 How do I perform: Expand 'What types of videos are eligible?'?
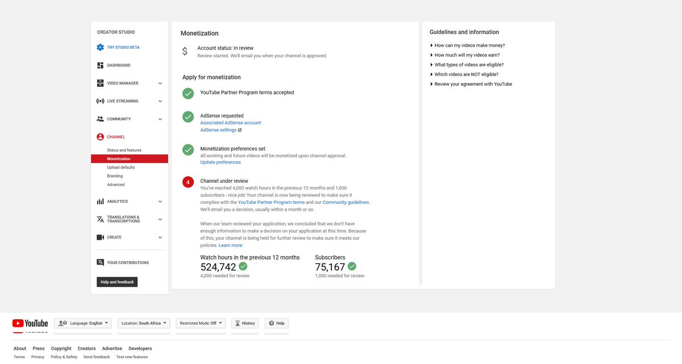point(467,65)
